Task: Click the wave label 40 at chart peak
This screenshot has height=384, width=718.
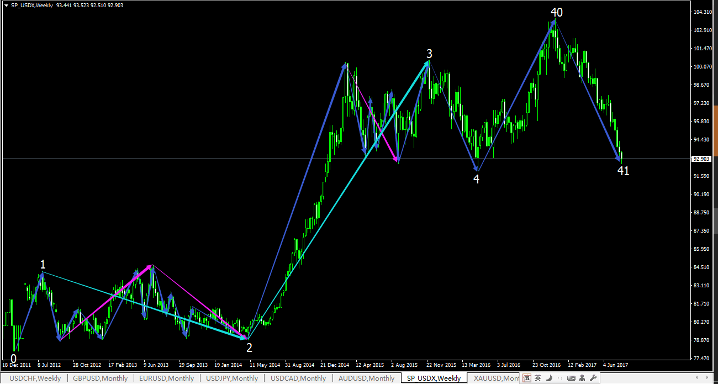Action: [556, 12]
